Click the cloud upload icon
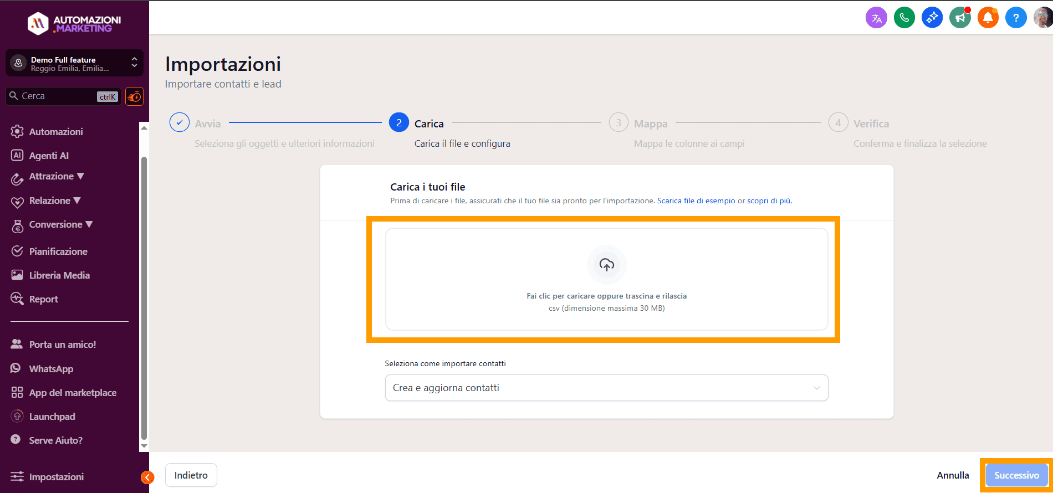 tap(607, 265)
